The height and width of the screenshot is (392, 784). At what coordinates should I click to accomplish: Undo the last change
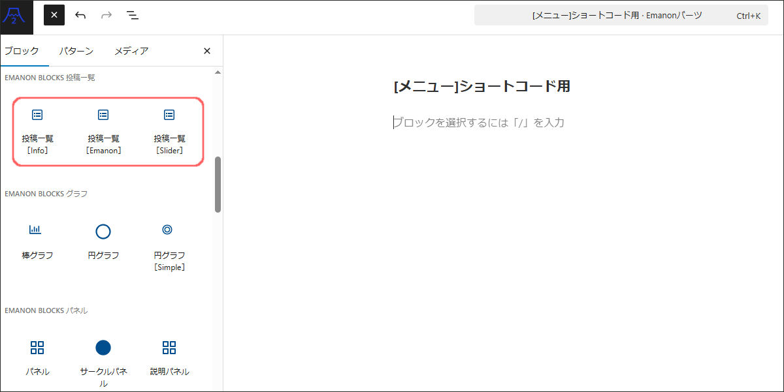coord(80,15)
